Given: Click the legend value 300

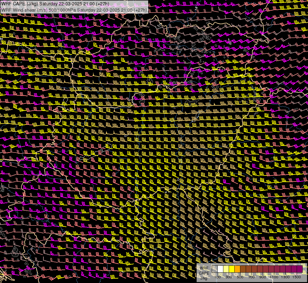Looking at the screenshot, I should (229, 277).
